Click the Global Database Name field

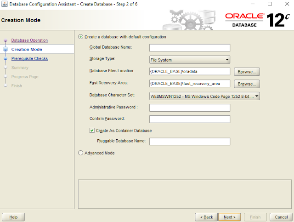point(190,48)
